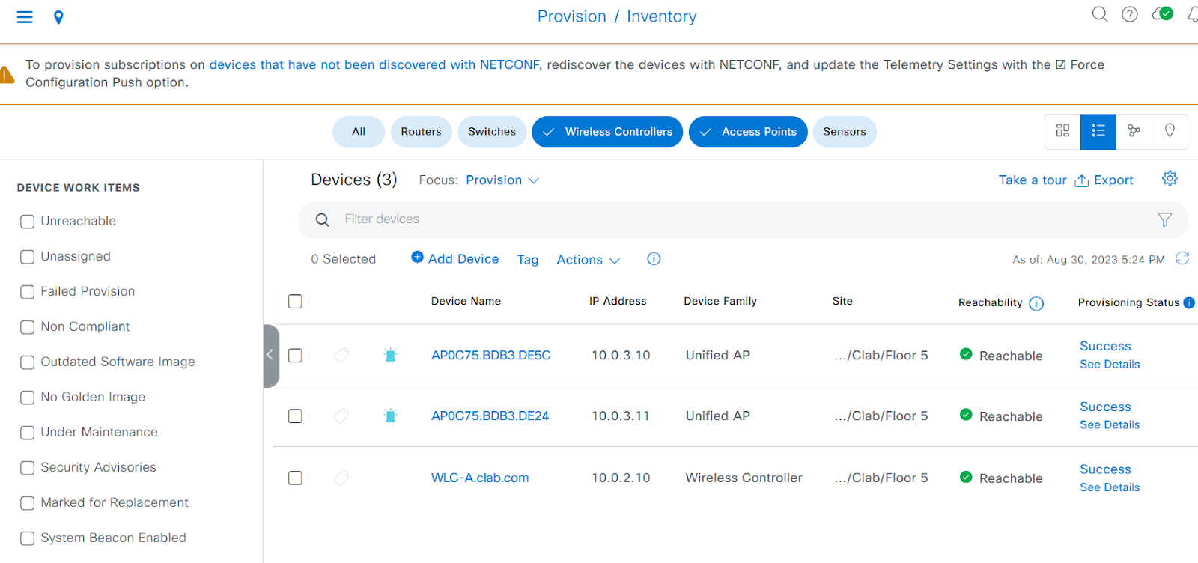Switch to the list view
Screen dimensions: 1198x563
click(x=1098, y=131)
